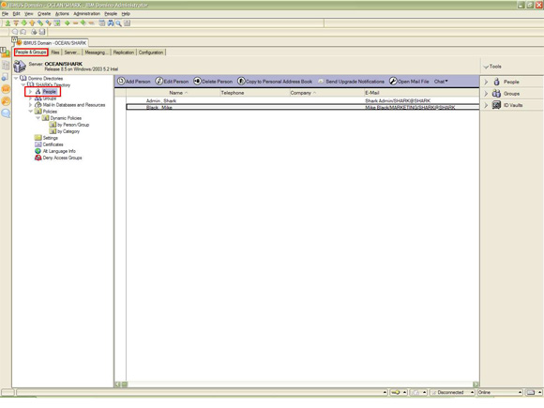Select the Admin, Shark person row
The height and width of the screenshot is (408, 544).
coord(303,100)
